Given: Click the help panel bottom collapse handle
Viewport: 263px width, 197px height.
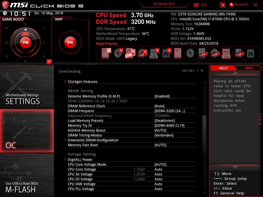Looking at the screenshot, I should coord(235,167).
